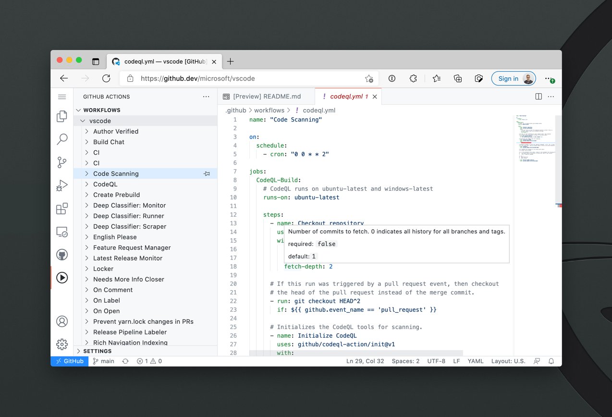
Task: Open the GitHub view in activity bar
Action: (x=62, y=255)
